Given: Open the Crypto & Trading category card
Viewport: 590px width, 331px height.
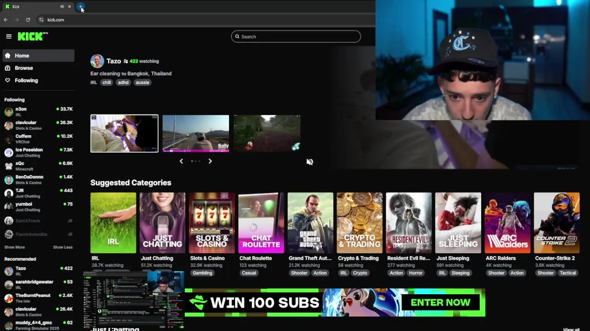Looking at the screenshot, I should coord(360,223).
